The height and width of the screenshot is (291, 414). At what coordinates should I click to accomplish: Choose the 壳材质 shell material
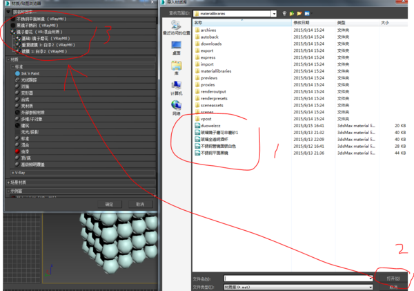23,106
